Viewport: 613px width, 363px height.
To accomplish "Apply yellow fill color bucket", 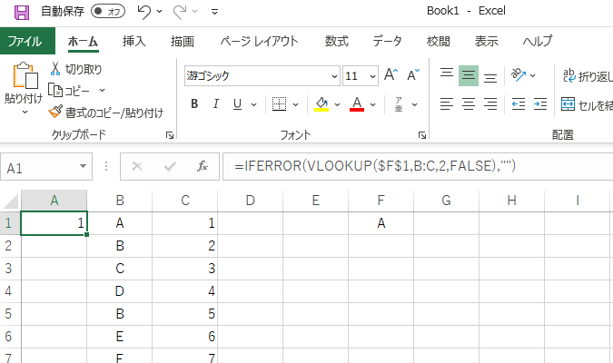I will click(x=321, y=104).
